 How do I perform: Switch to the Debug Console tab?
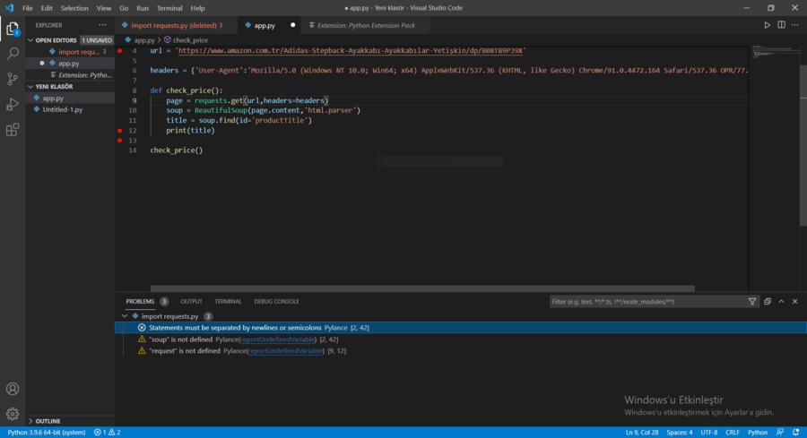(x=276, y=302)
